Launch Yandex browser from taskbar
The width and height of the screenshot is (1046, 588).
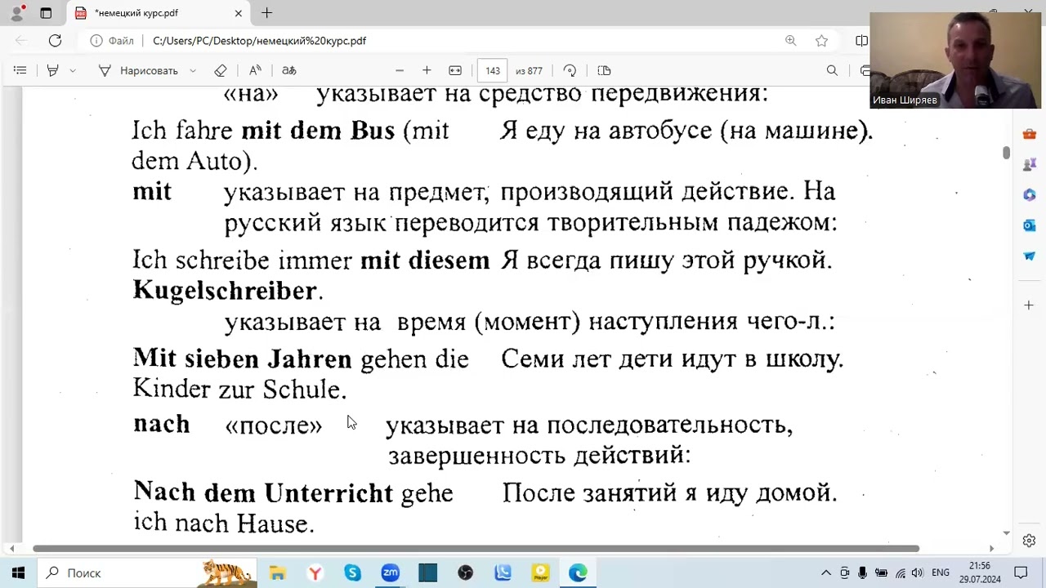(315, 572)
